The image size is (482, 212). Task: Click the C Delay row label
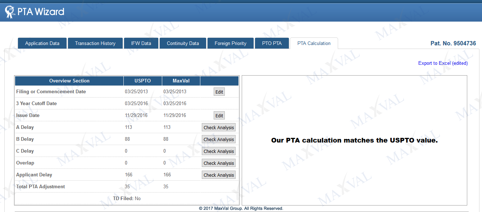(25, 151)
